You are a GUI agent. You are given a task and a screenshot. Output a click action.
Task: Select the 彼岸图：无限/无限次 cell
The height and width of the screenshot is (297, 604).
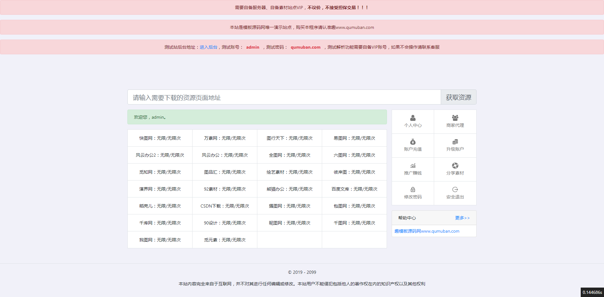click(354, 172)
